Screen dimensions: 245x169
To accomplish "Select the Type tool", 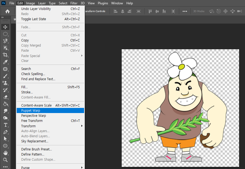I will pos(5,125).
